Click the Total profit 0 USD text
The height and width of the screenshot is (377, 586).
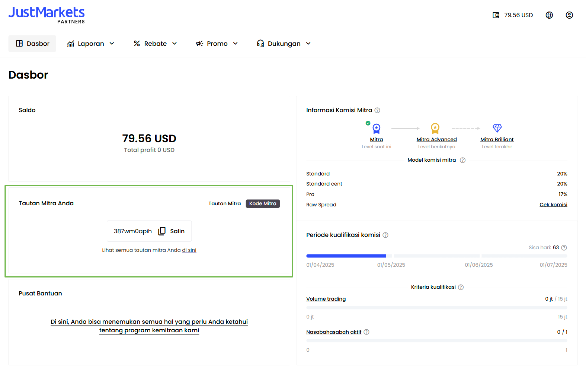pos(149,150)
